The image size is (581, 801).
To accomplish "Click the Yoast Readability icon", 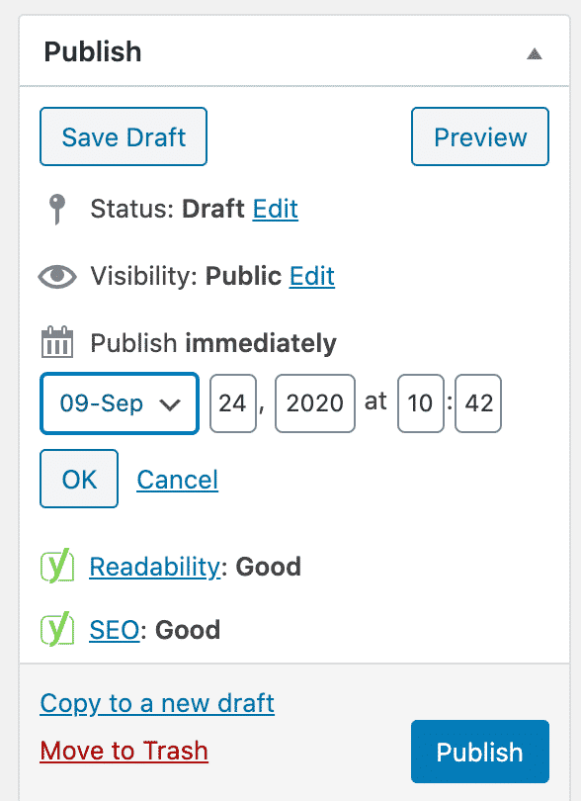I will [57, 566].
